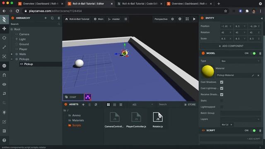The width and height of the screenshot is (265, 149).
Task: Delete the Script component
Action: (260, 131)
